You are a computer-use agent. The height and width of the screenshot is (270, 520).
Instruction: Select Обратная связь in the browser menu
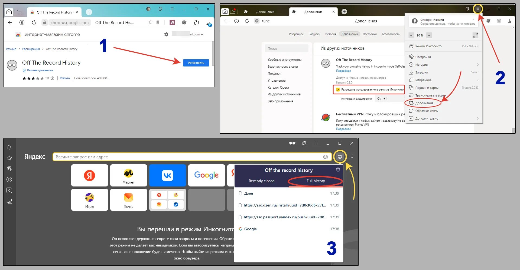[444, 111]
